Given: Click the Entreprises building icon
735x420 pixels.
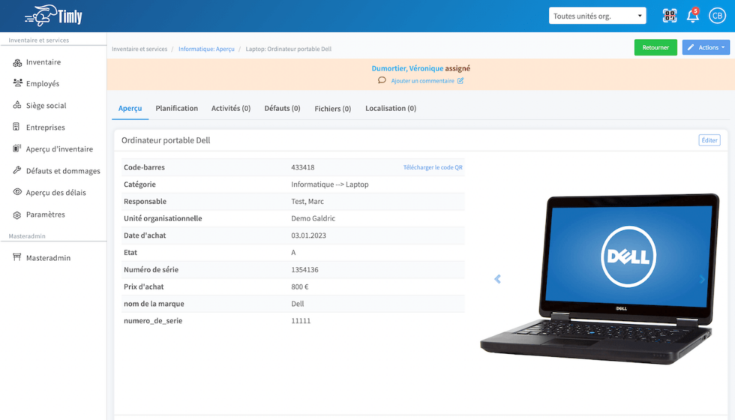Looking at the screenshot, I should click(x=16, y=127).
